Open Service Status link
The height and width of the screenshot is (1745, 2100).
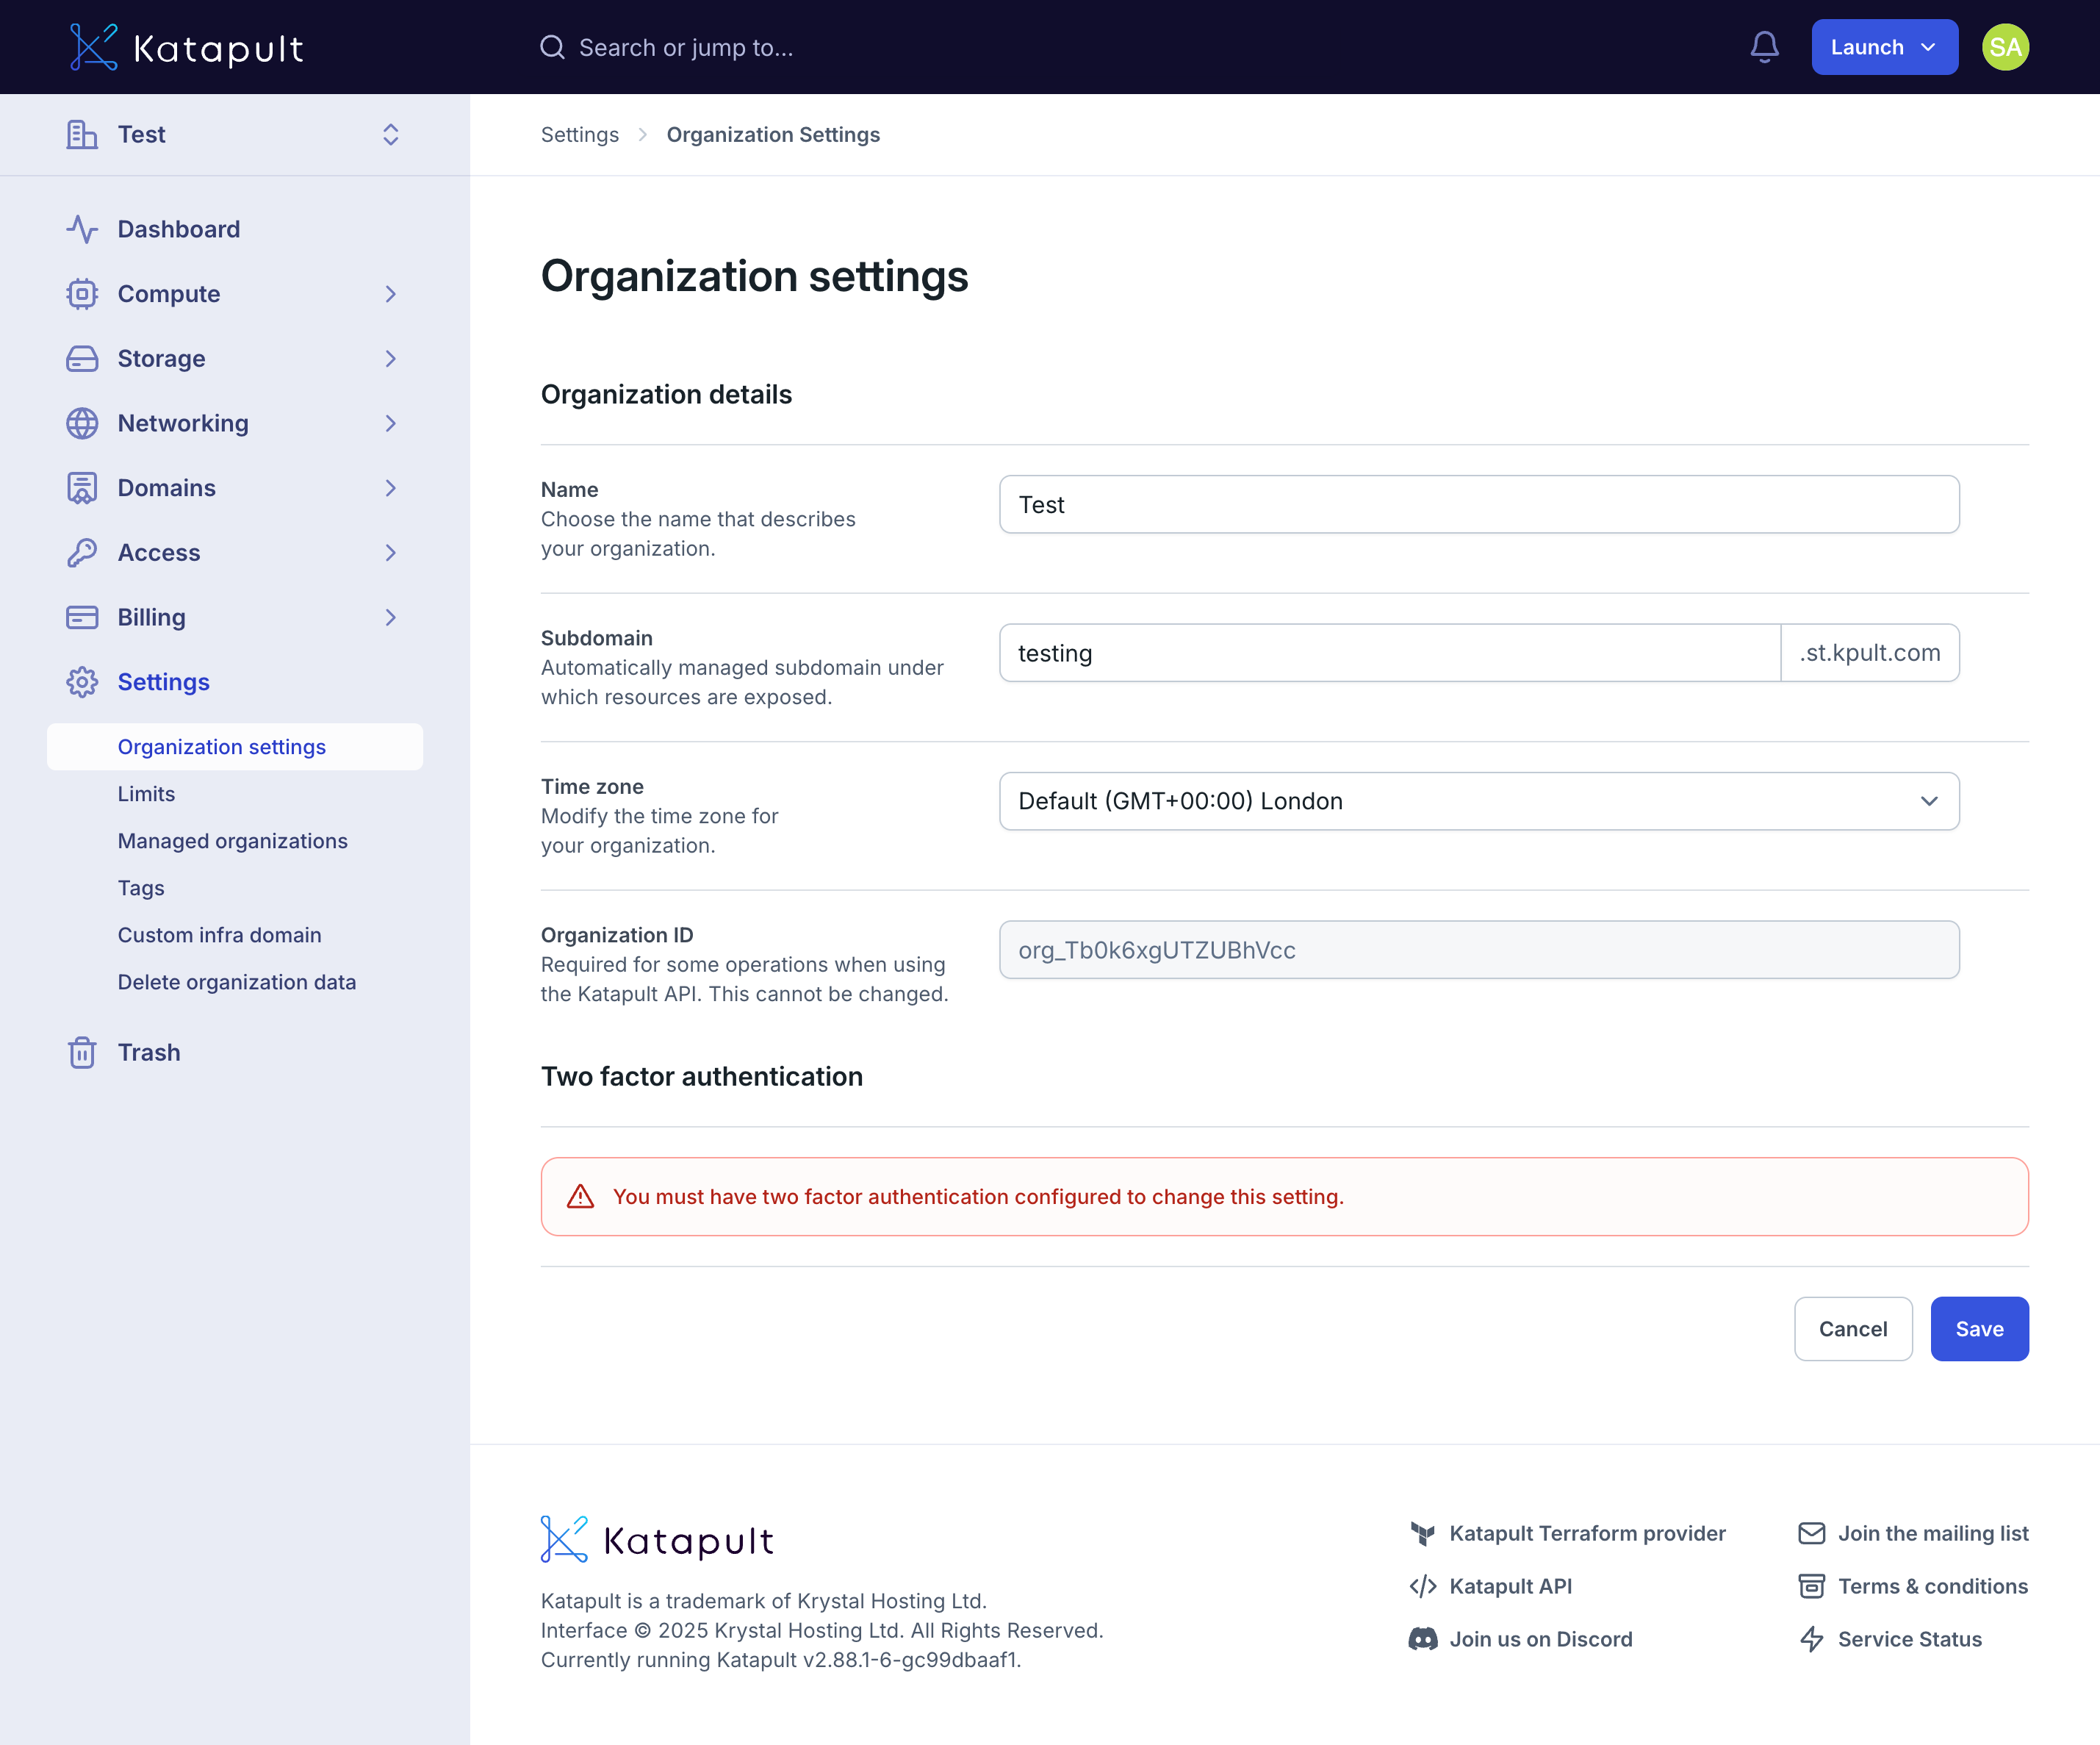click(x=1909, y=1640)
